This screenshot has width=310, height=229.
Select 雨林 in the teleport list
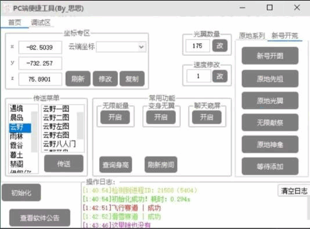(x=17, y=136)
